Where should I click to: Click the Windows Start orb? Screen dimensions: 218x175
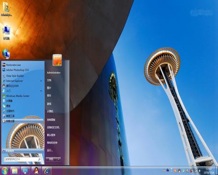5,171
